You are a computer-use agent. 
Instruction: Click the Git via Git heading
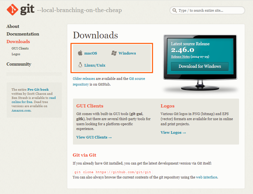(x=84, y=155)
